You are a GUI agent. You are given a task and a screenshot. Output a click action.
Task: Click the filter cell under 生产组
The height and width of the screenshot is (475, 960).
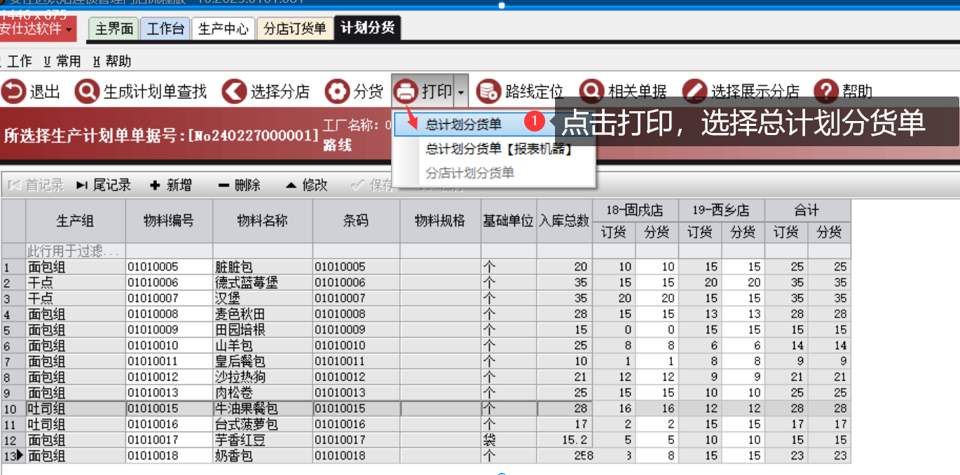(76, 251)
